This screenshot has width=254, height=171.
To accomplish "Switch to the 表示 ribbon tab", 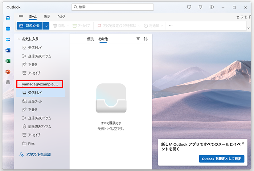I will [x=47, y=17].
